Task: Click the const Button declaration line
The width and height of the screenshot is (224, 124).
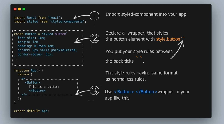Action: (x=41, y=34)
